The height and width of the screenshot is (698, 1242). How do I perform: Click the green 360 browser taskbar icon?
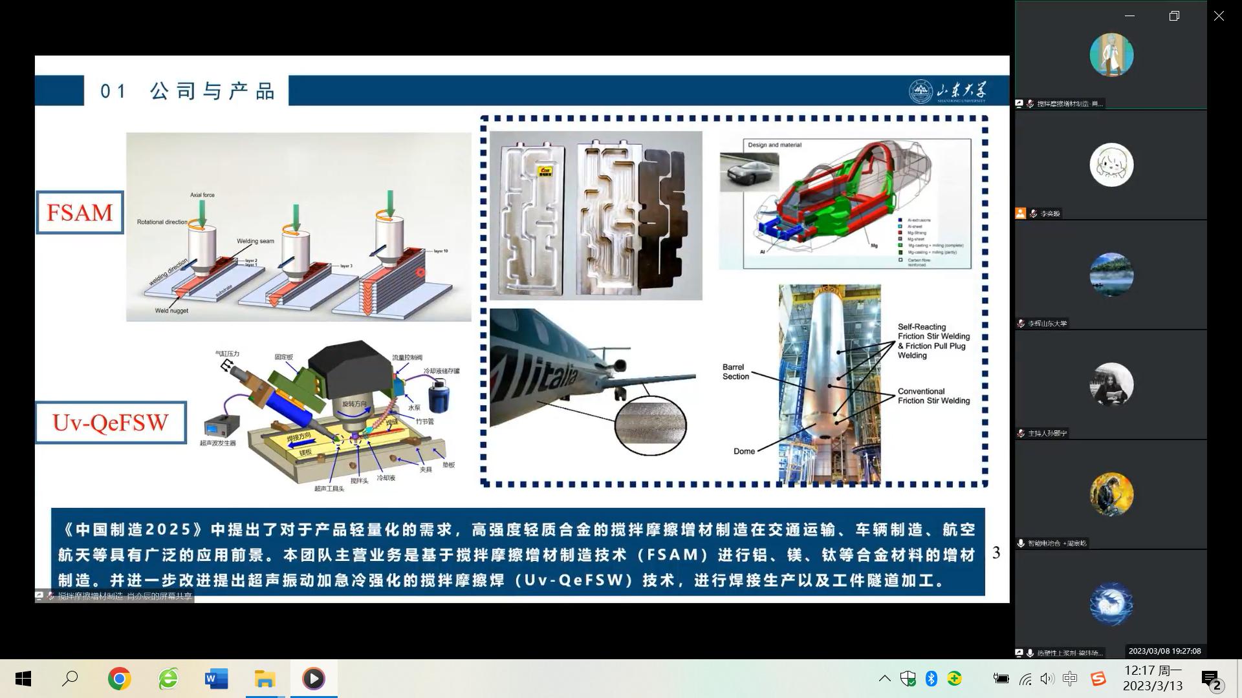(168, 679)
